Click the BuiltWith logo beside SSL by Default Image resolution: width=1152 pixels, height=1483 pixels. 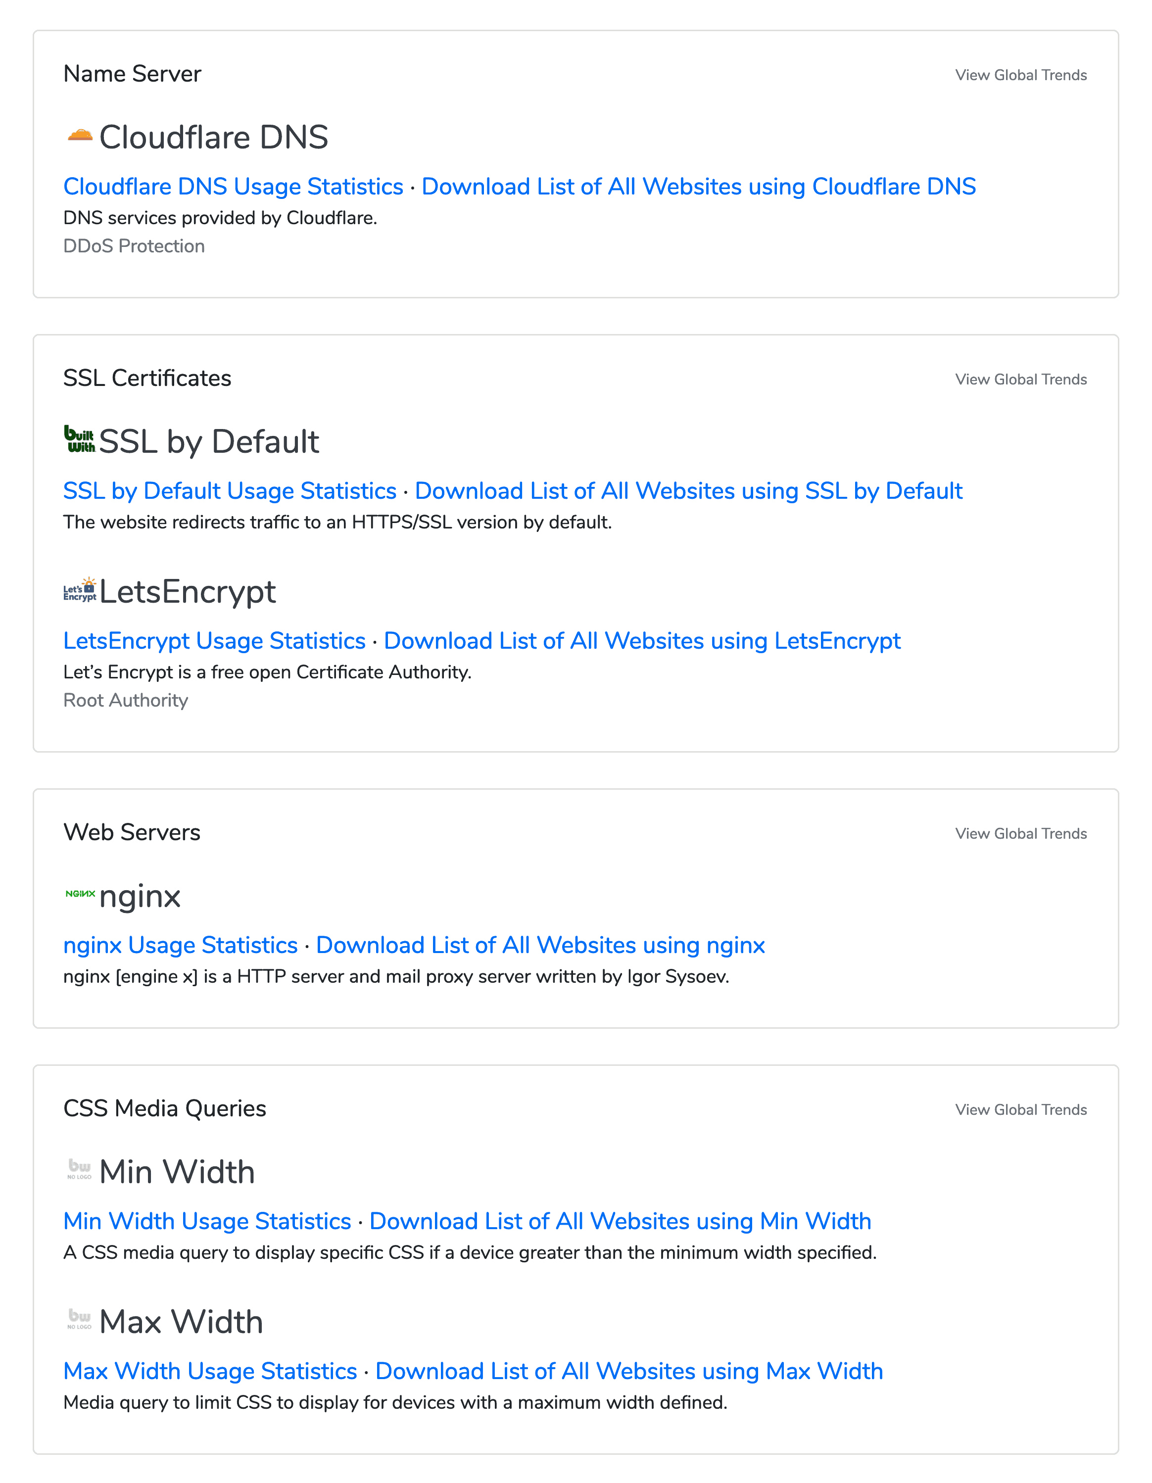[80, 438]
